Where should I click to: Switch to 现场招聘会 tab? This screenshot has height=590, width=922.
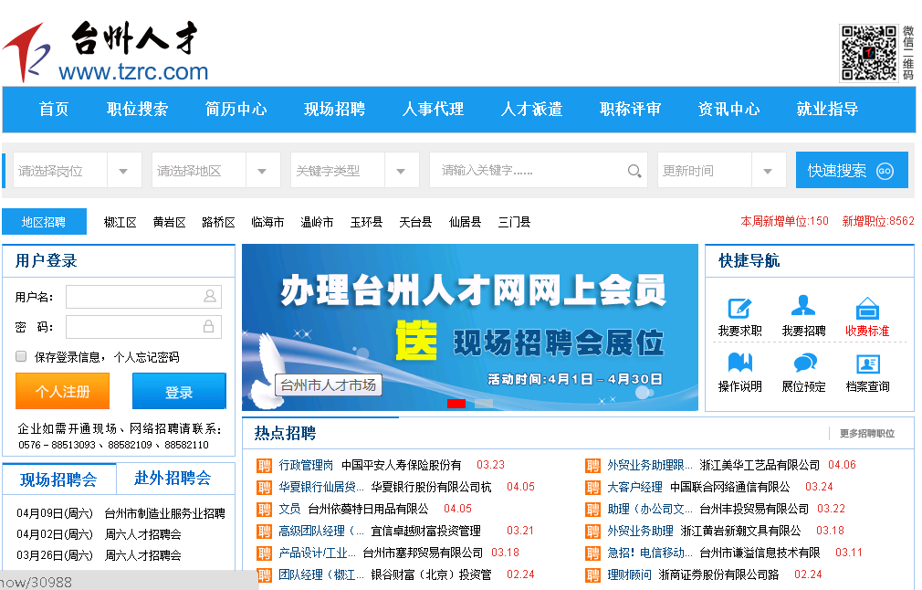(x=58, y=479)
